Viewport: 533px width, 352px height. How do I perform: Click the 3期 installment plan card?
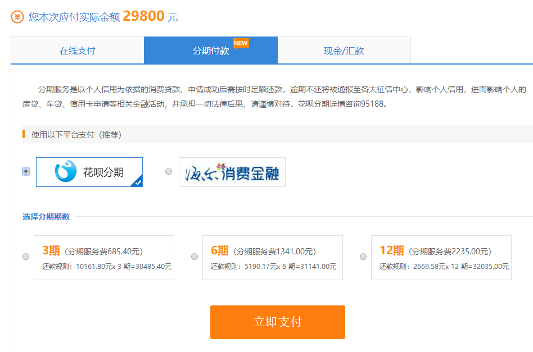click(x=104, y=258)
